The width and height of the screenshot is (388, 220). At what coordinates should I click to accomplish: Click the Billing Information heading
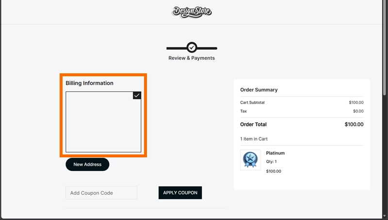coord(89,83)
